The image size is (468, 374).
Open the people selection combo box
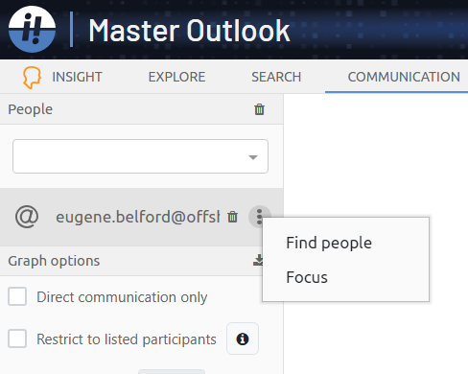pyautogui.click(x=140, y=156)
